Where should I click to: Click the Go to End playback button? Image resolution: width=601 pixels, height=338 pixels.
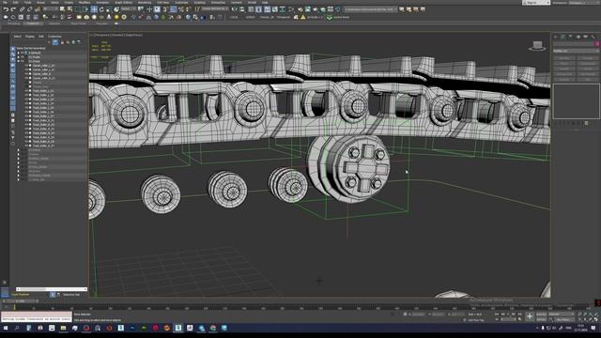(x=519, y=315)
